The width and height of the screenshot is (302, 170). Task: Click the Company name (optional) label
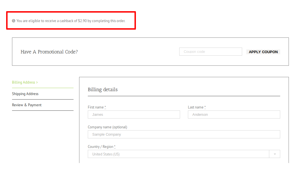tap(107, 127)
